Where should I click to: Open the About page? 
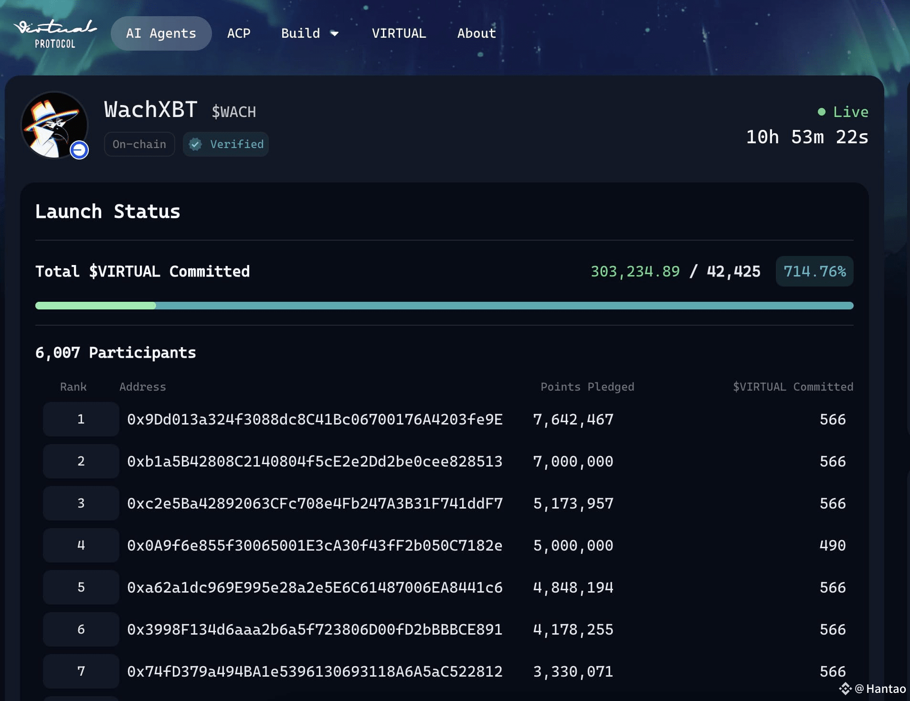pos(476,33)
